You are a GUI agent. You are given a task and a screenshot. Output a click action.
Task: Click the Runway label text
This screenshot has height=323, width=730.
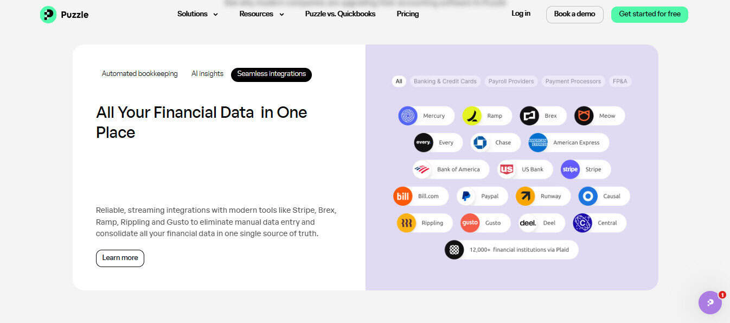[550, 196]
